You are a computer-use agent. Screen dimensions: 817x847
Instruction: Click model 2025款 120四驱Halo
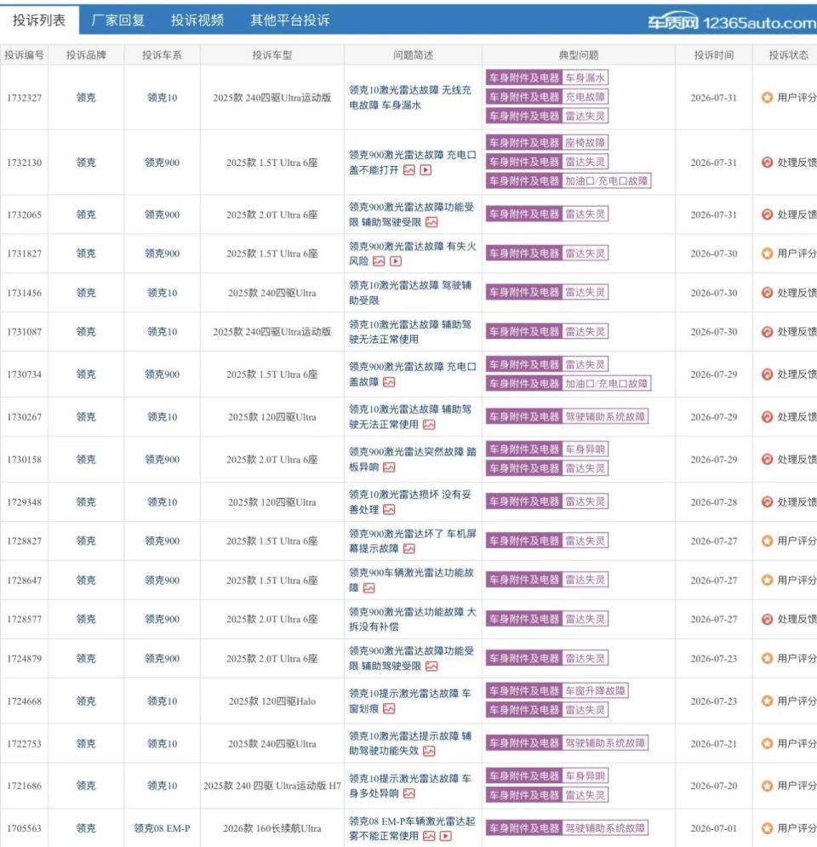(272, 701)
